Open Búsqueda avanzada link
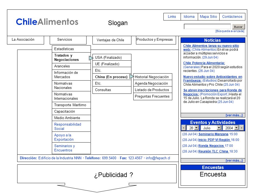Image resolution: width=258 pixels, height=194 pixels. (x=230, y=31)
